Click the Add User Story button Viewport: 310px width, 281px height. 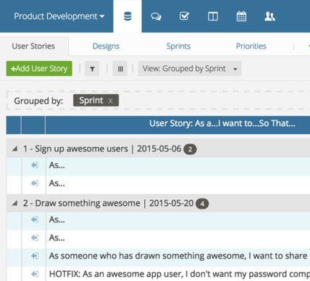[39, 69]
